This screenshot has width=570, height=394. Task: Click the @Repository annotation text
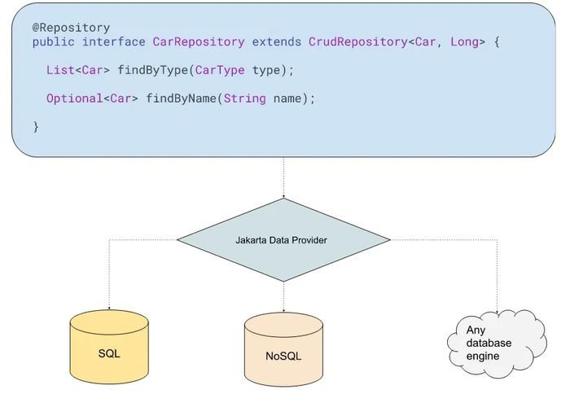[x=72, y=28]
